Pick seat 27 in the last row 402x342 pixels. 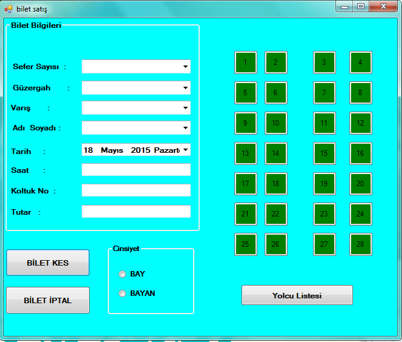(x=325, y=244)
